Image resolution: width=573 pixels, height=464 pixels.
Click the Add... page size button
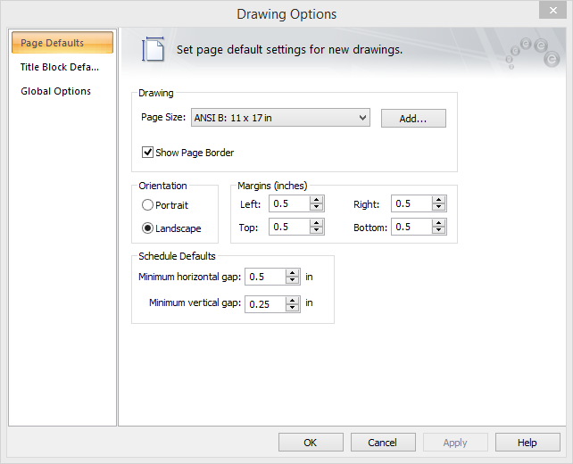(x=413, y=118)
